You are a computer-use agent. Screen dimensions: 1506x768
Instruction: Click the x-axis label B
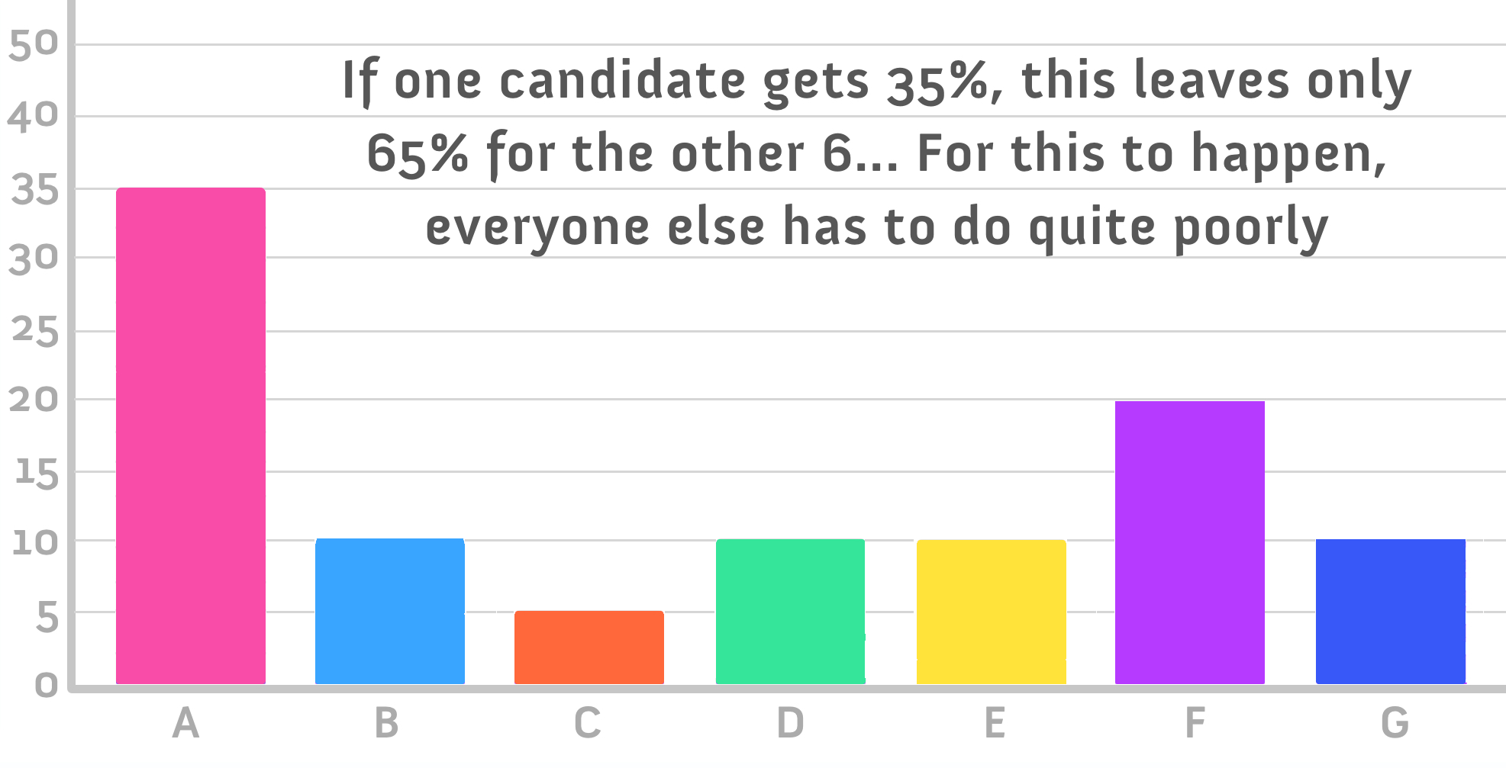click(387, 723)
